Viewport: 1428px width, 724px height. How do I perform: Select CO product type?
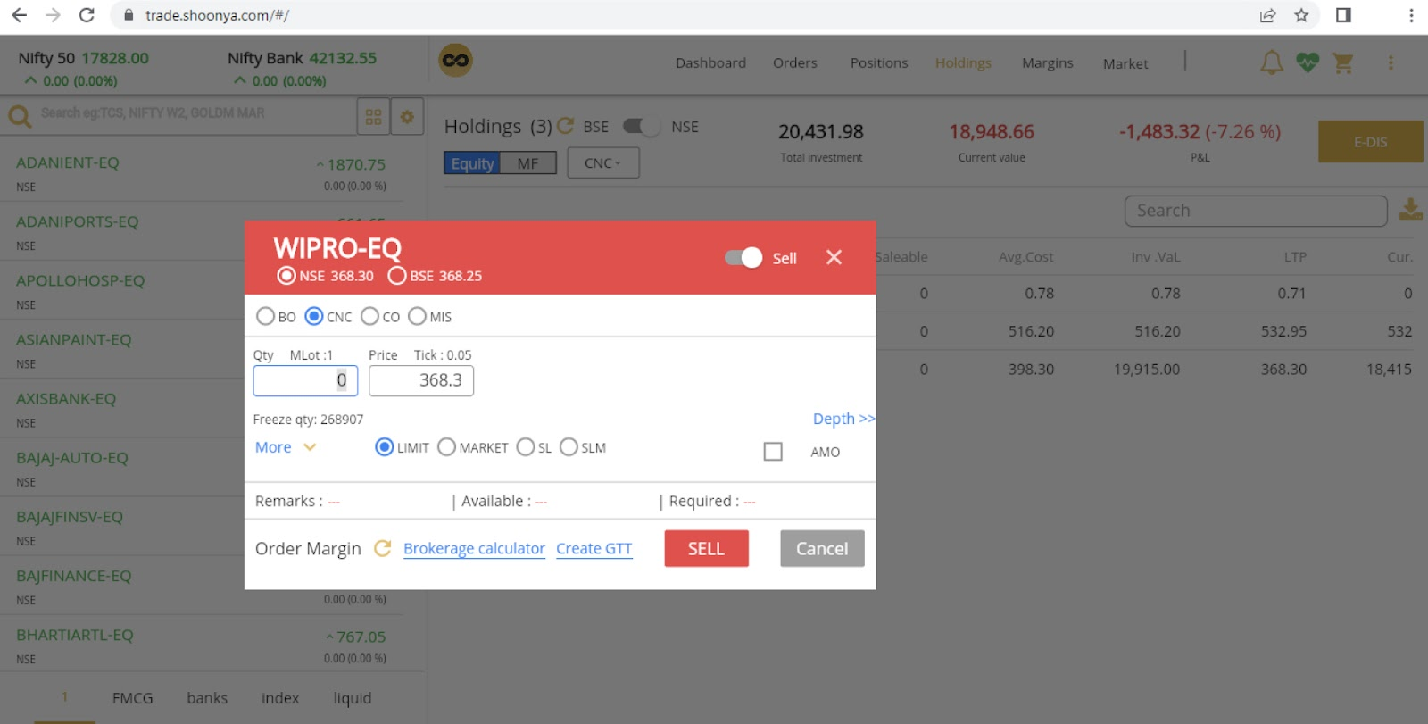[x=369, y=316]
